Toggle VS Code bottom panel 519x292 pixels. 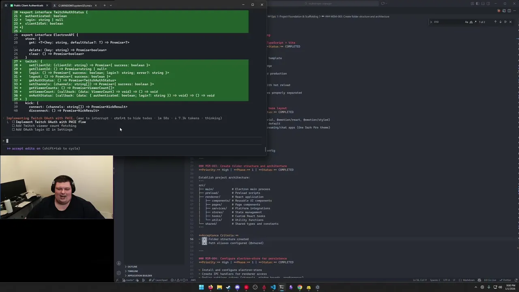click(483, 4)
